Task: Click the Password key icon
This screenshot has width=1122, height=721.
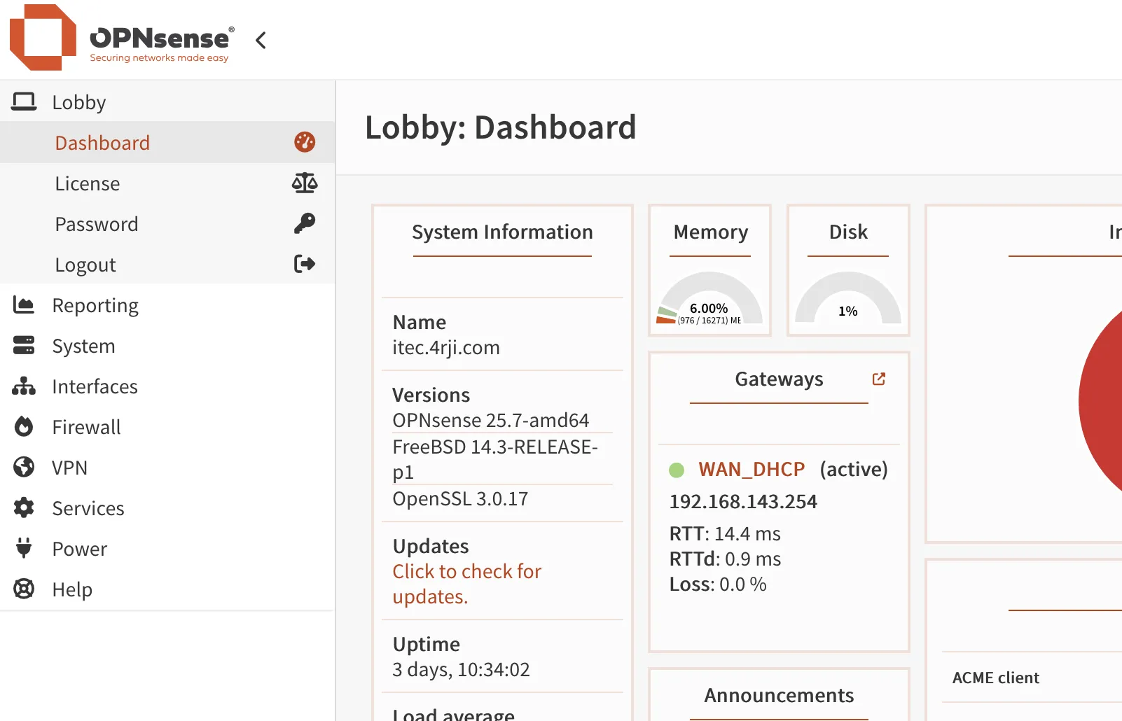Action: tap(305, 224)
